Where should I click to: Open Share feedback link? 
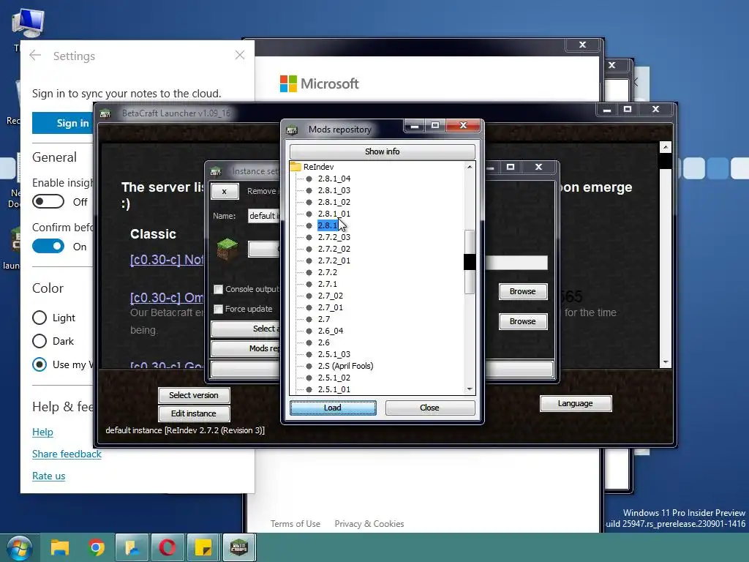pos(67,454)
